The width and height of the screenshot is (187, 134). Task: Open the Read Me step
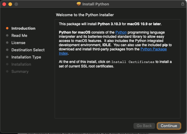[19, 35]
